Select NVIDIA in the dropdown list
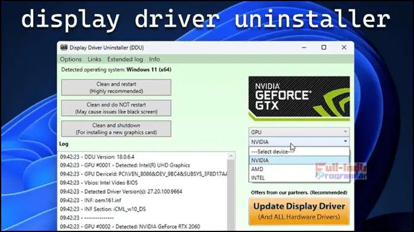The width and height of the screenshot is (414, 232). [x=299, y=160]
